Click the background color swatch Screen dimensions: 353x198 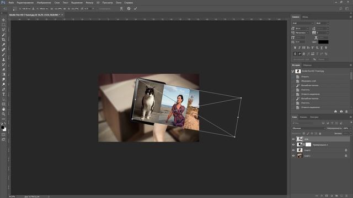[4, 130]
